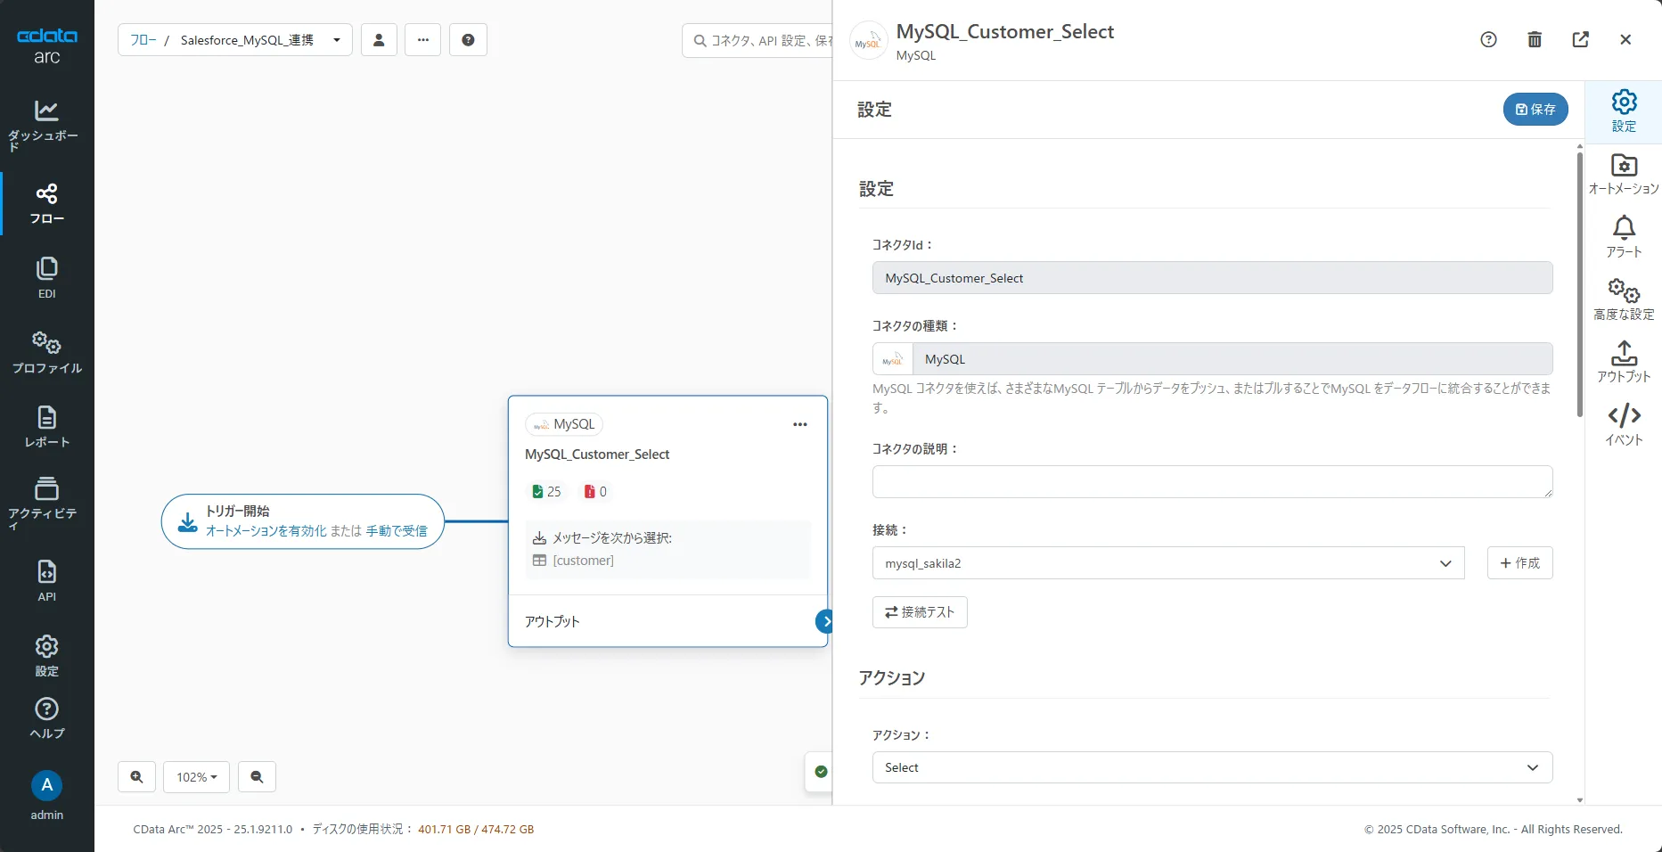Click the CData Arc logo

click(47, 45)
